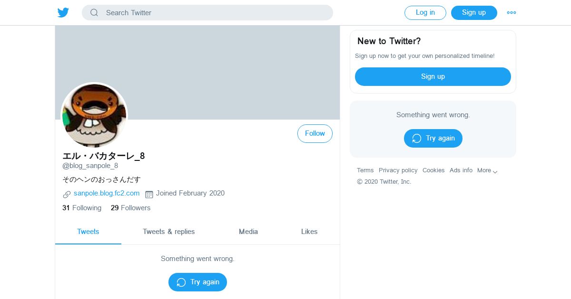Image resolution: width=571 pixels, height=299 pixels.
Task: Expand the footer More dropdown
Action: (487, 170)
